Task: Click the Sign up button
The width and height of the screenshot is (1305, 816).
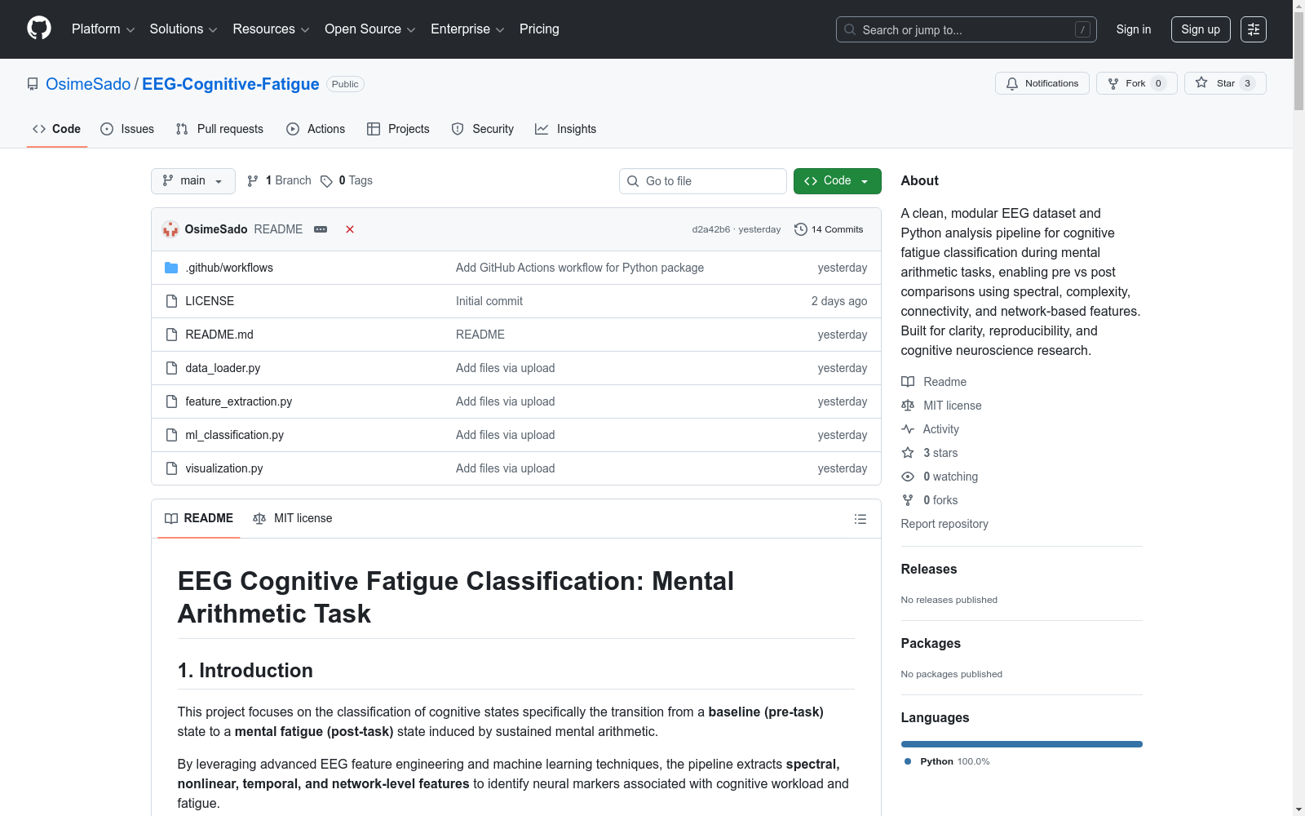Action: tap(1201, 29)
